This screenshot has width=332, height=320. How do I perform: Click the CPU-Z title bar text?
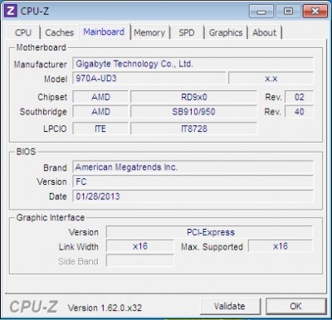pos(34,11)
